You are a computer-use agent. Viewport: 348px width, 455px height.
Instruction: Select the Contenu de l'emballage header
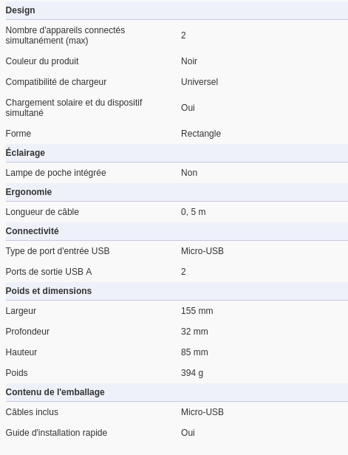(x=55, y=392)
